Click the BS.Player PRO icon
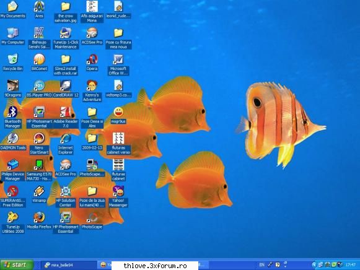 coord(39,89)
